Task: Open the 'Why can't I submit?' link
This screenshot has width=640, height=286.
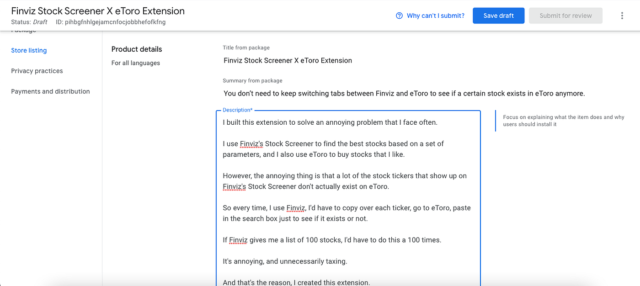Action: [435, 16]
